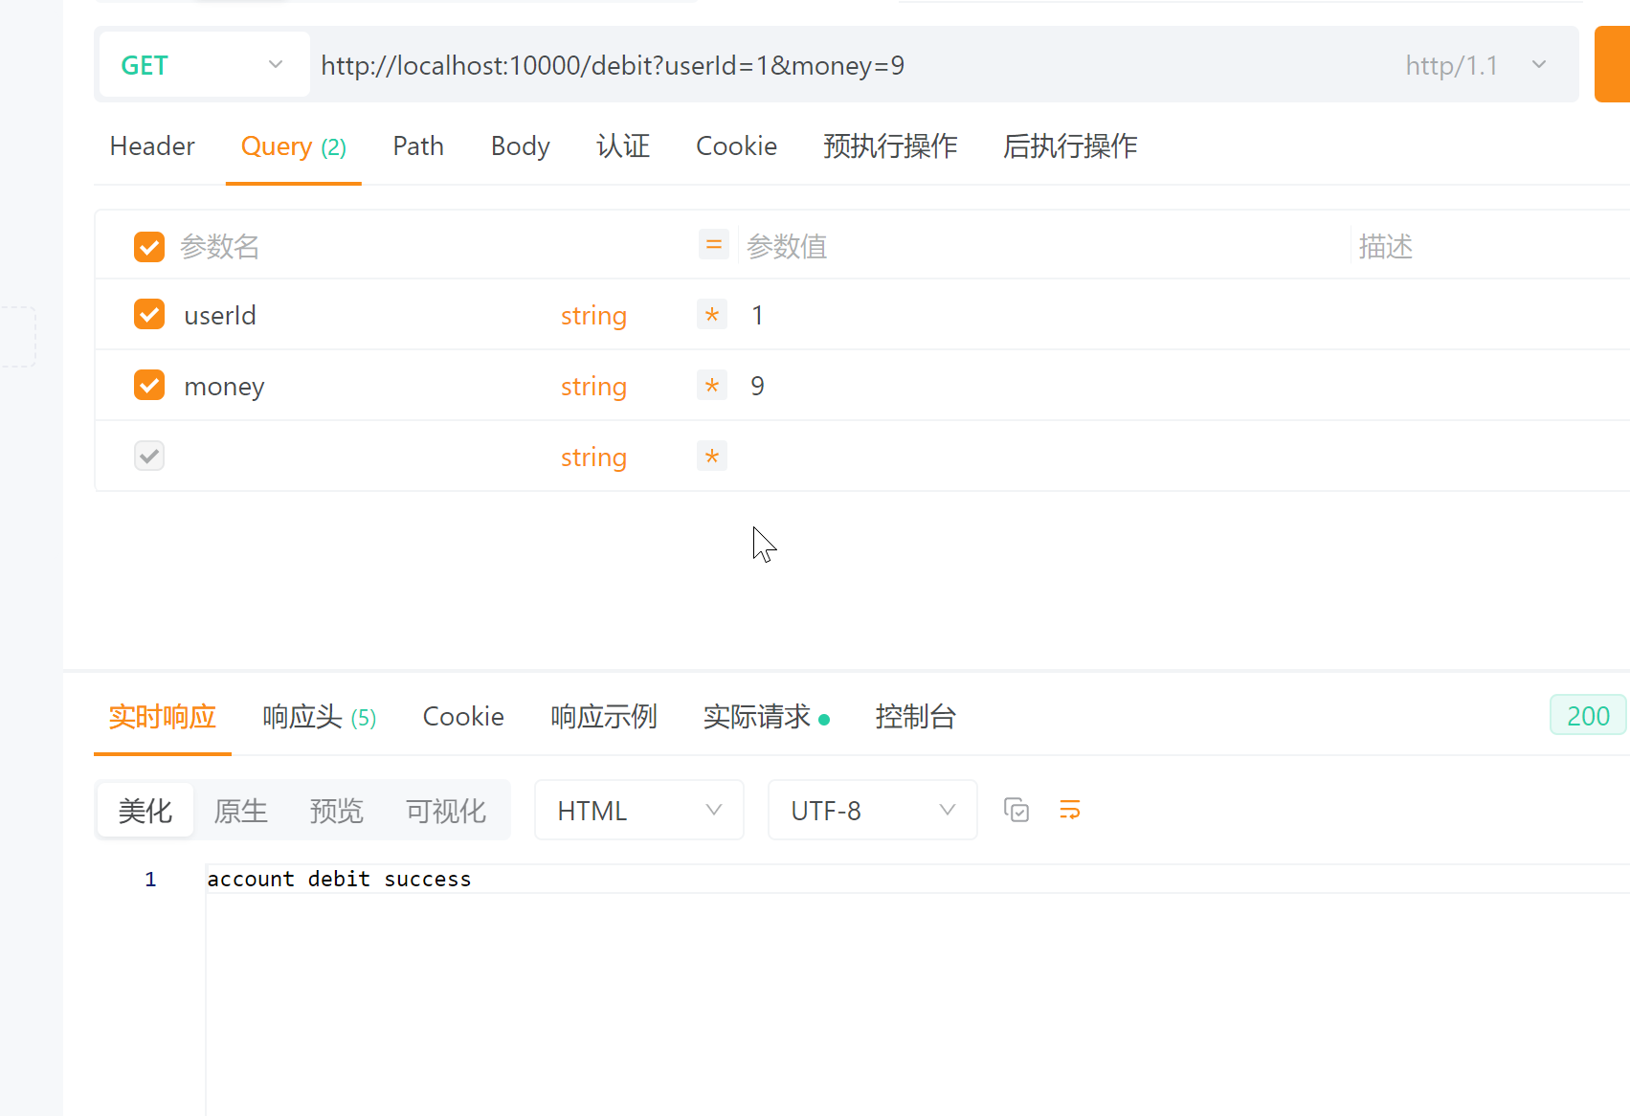Screen dimensions: 1630x1116
Task: Open the 响应示例 tab
Action: coord(604,716)
